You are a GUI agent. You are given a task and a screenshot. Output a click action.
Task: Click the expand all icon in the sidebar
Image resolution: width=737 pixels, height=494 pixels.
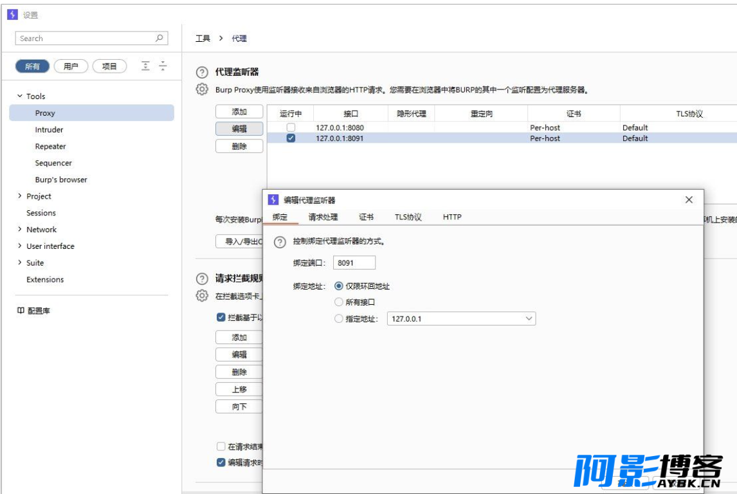pyautogui.click(x=146, y=66)
